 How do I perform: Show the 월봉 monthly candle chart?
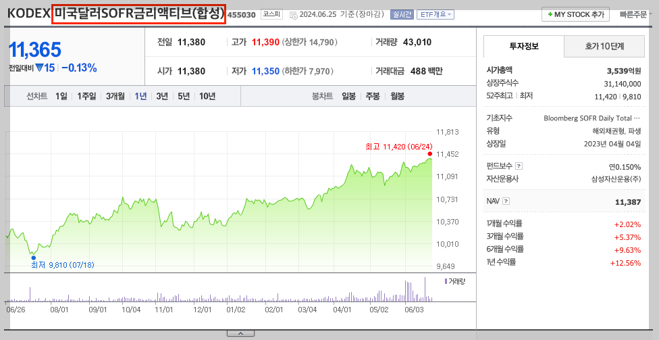[x=397, y=97]
